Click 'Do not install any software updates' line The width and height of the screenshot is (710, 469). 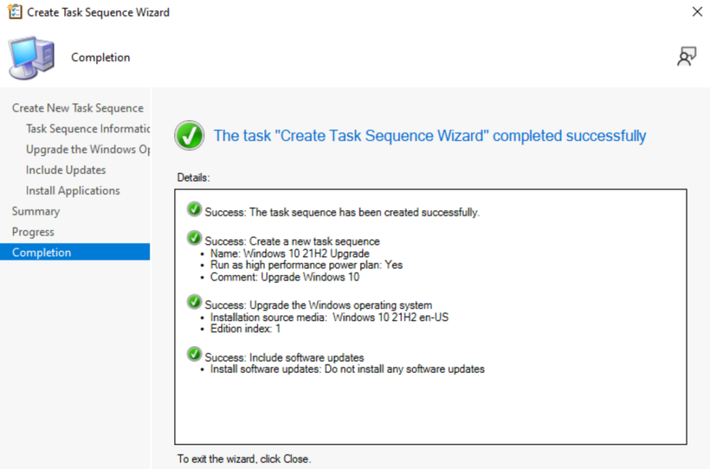coord(347,369)
